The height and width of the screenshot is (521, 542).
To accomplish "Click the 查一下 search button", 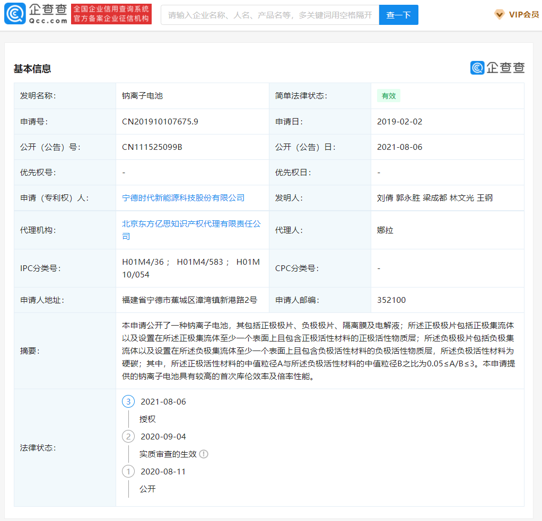I will coord(398,15).
